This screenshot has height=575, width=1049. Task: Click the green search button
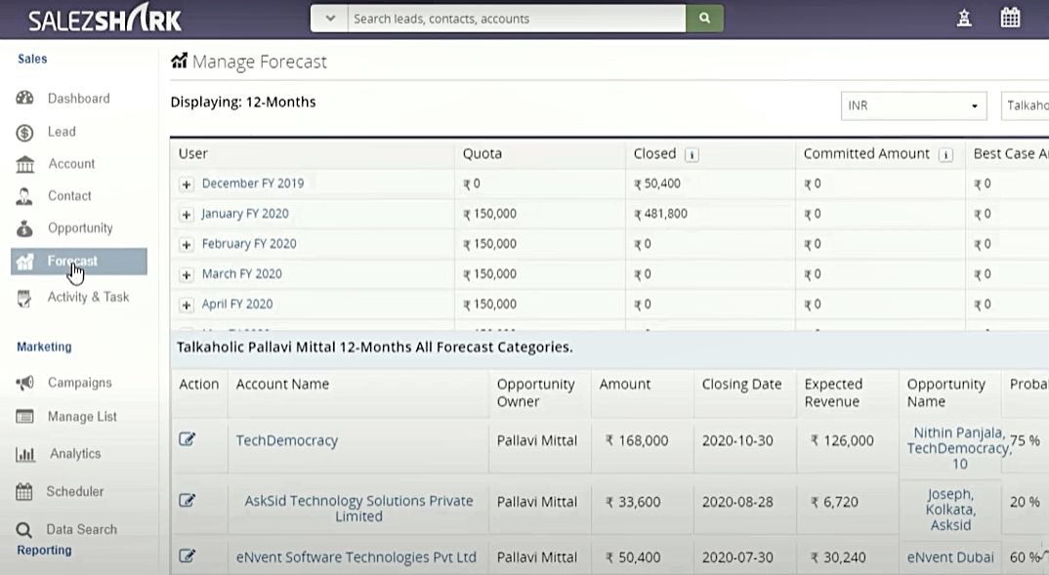(x=704, y=19)
